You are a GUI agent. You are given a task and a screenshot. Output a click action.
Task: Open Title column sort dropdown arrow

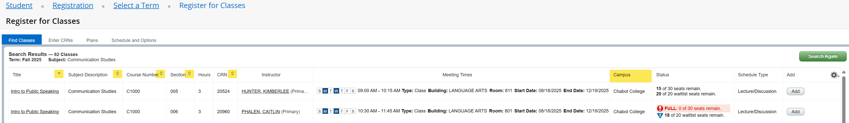59,74
